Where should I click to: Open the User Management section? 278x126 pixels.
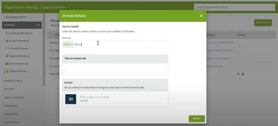coord(15,17)
